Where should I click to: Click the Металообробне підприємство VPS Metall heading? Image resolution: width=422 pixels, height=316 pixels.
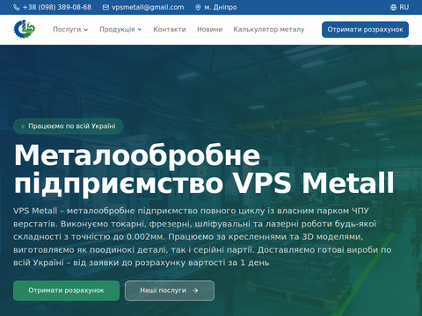(204, 169)
